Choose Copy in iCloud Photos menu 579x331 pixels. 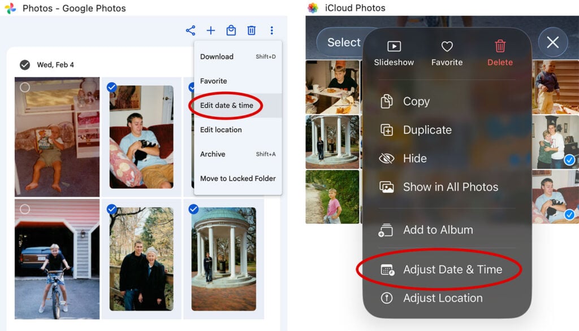[x=447, y=101]
